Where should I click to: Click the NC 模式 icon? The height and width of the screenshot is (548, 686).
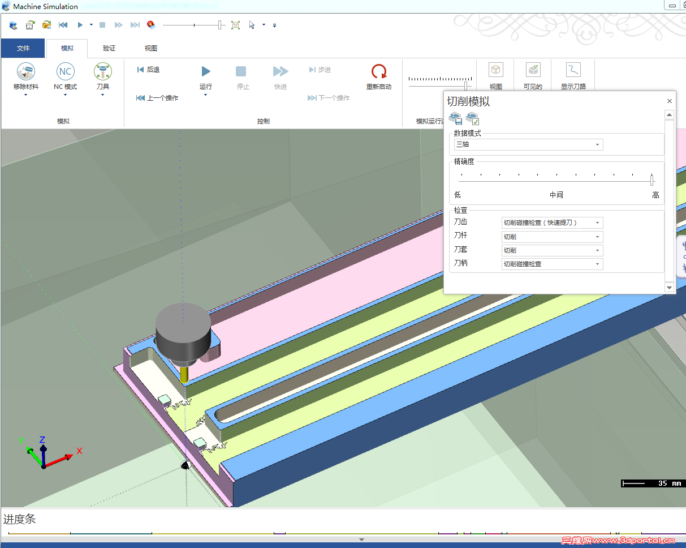(x=66, y=71)
